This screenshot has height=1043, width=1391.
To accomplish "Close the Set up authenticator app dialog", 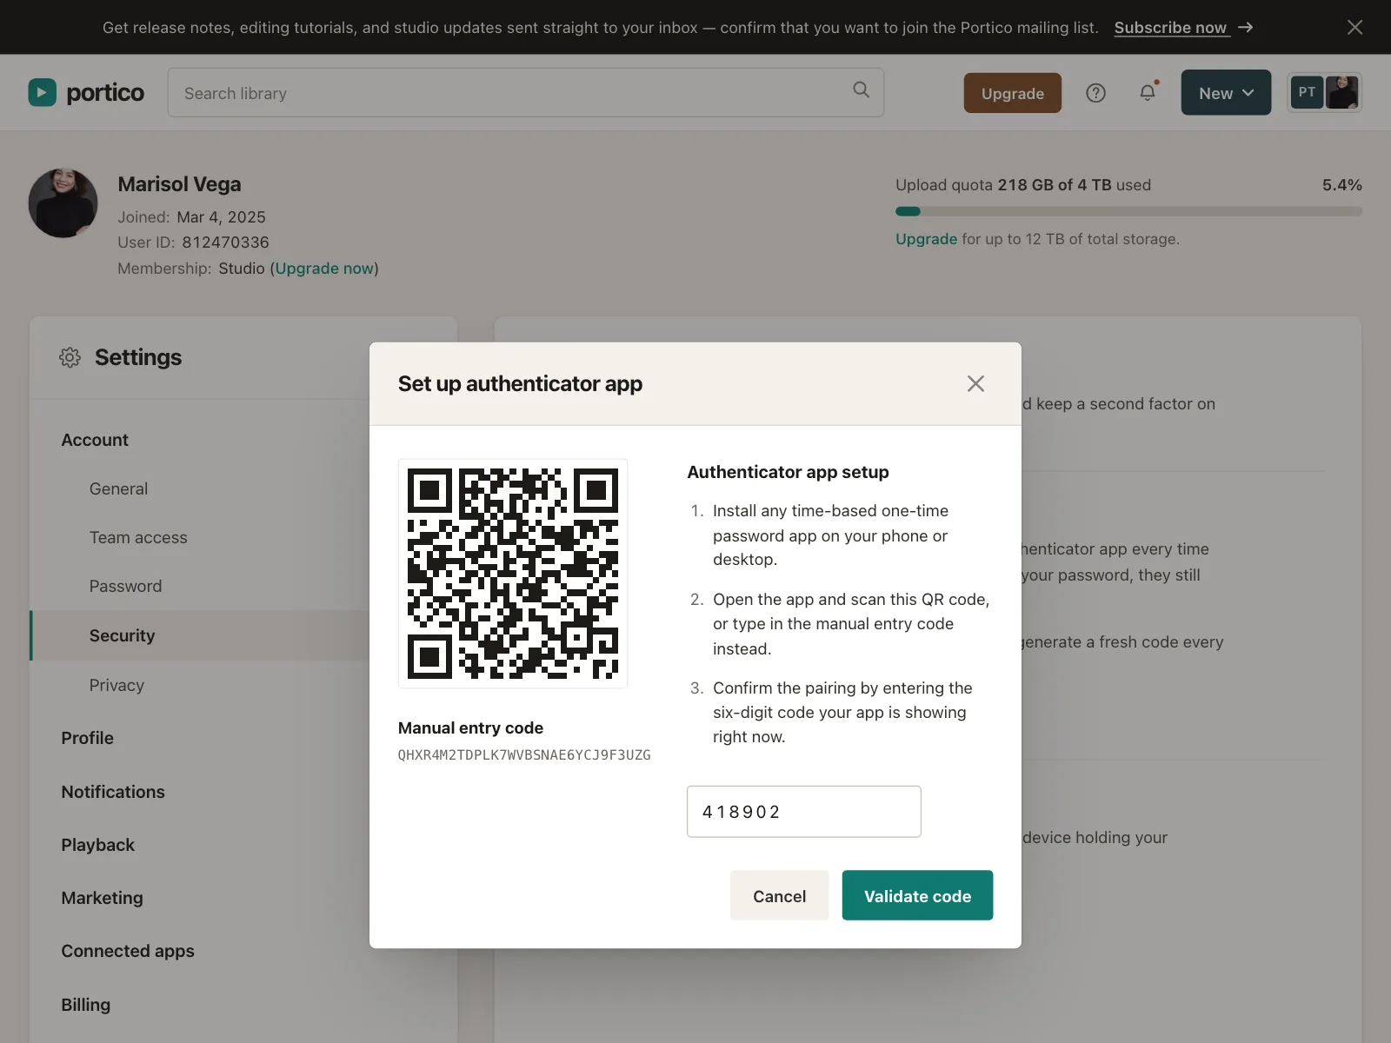I will pyautogui.click(x=975, y=383).
